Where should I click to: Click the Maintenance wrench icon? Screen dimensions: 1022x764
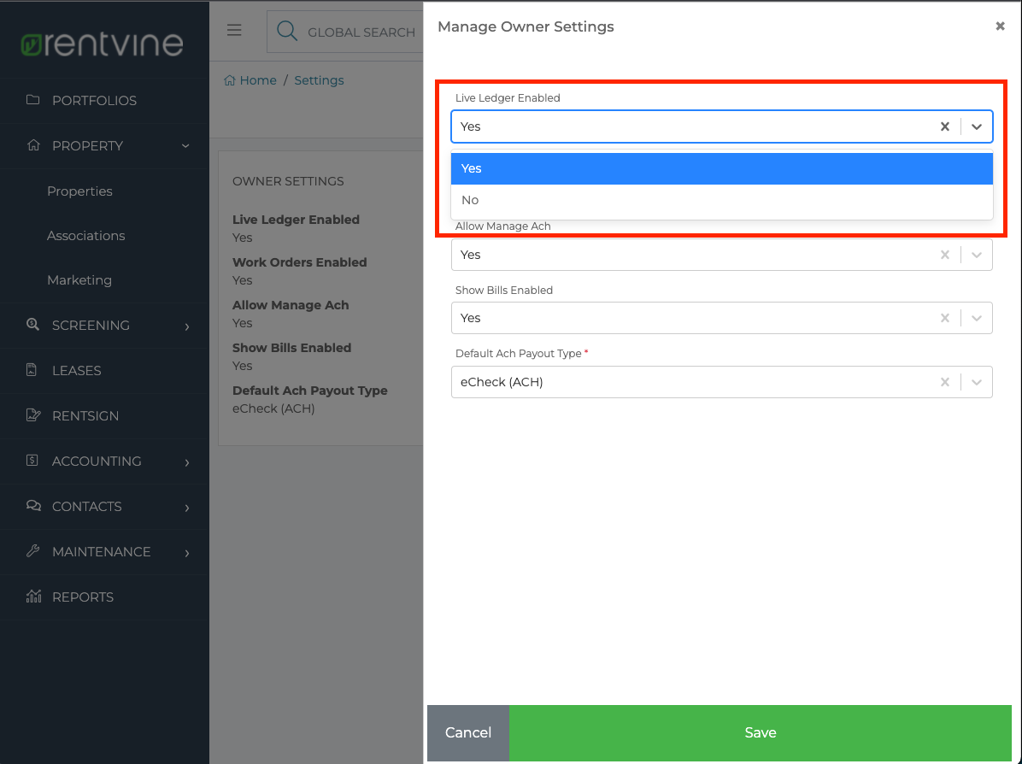pyautogui.click(x=32, y=551)
